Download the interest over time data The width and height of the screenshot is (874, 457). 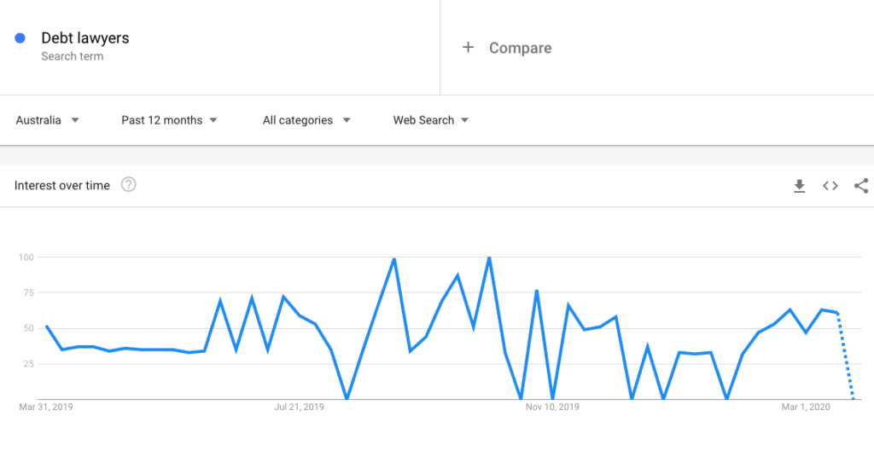tap(799, 186)
